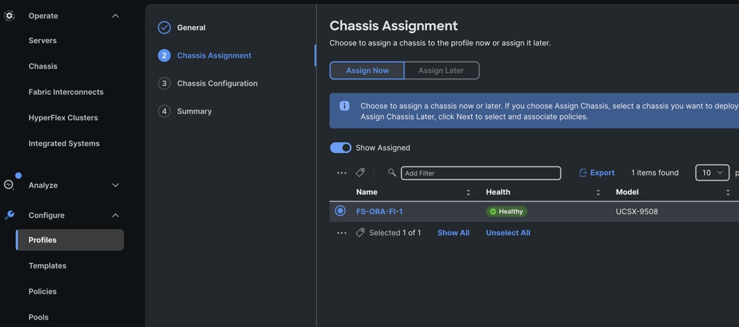Click the Analyze magnifier icon in sidebar

9,185
